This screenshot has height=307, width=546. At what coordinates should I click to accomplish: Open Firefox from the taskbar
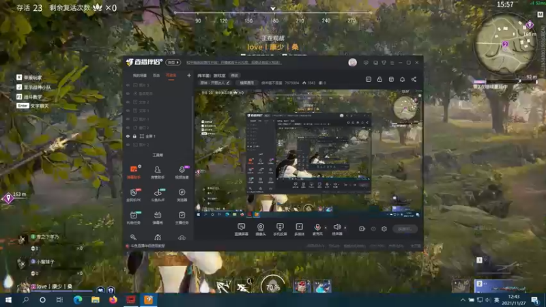click(x=113, y=299)
